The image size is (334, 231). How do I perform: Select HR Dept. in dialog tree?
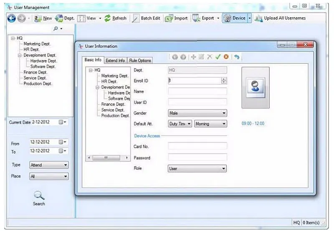click(109, 82)
